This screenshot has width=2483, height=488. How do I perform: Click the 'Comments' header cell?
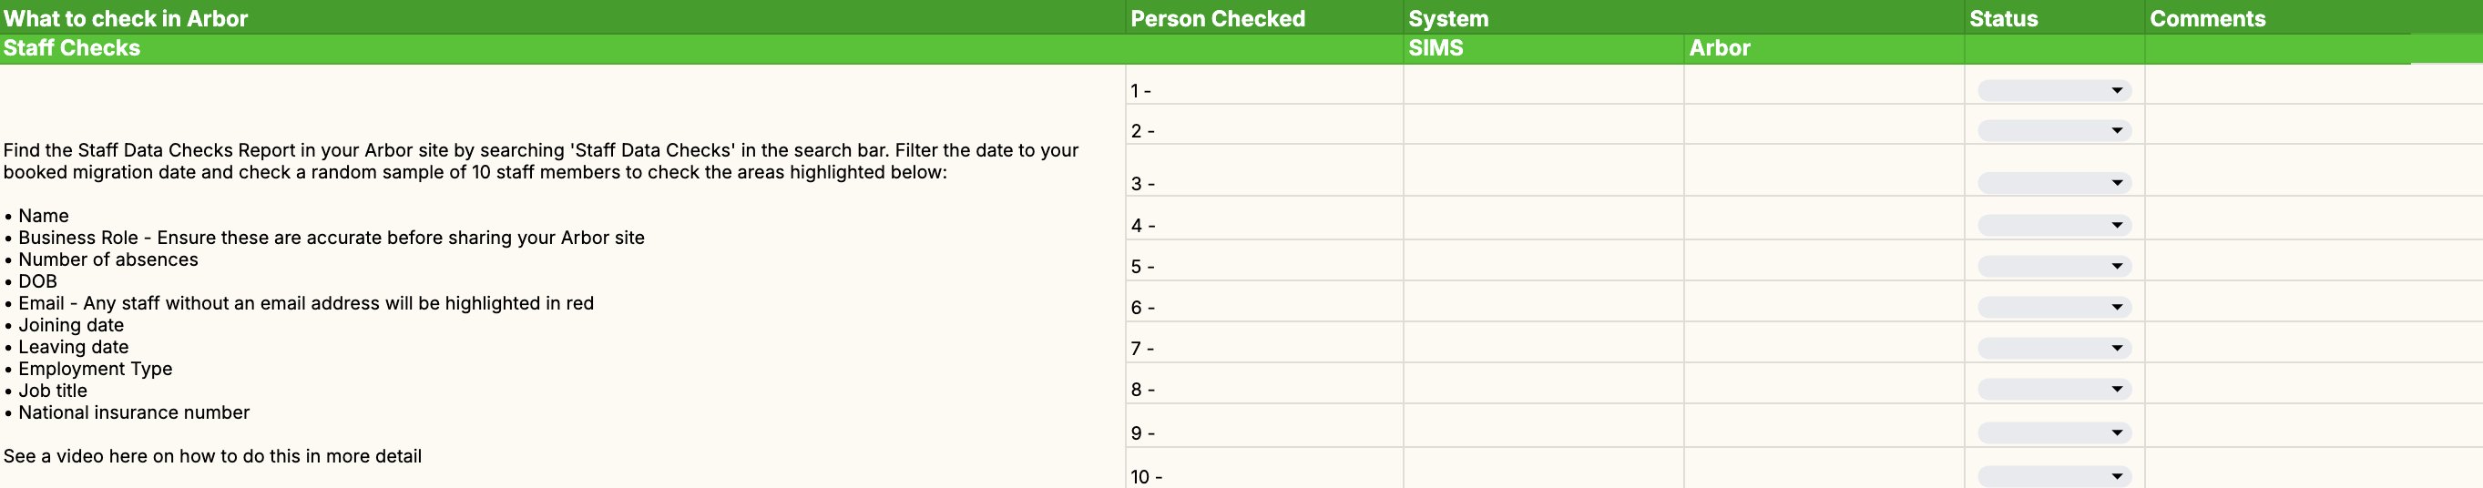pyautogui.click(x=2314, y=18)
